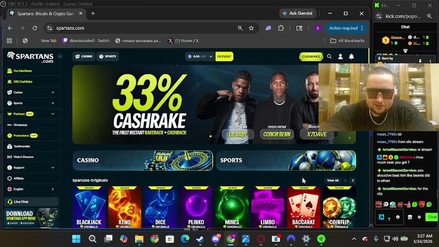
Task: Open the Sports category banner
Action: (x=286, y=160)
